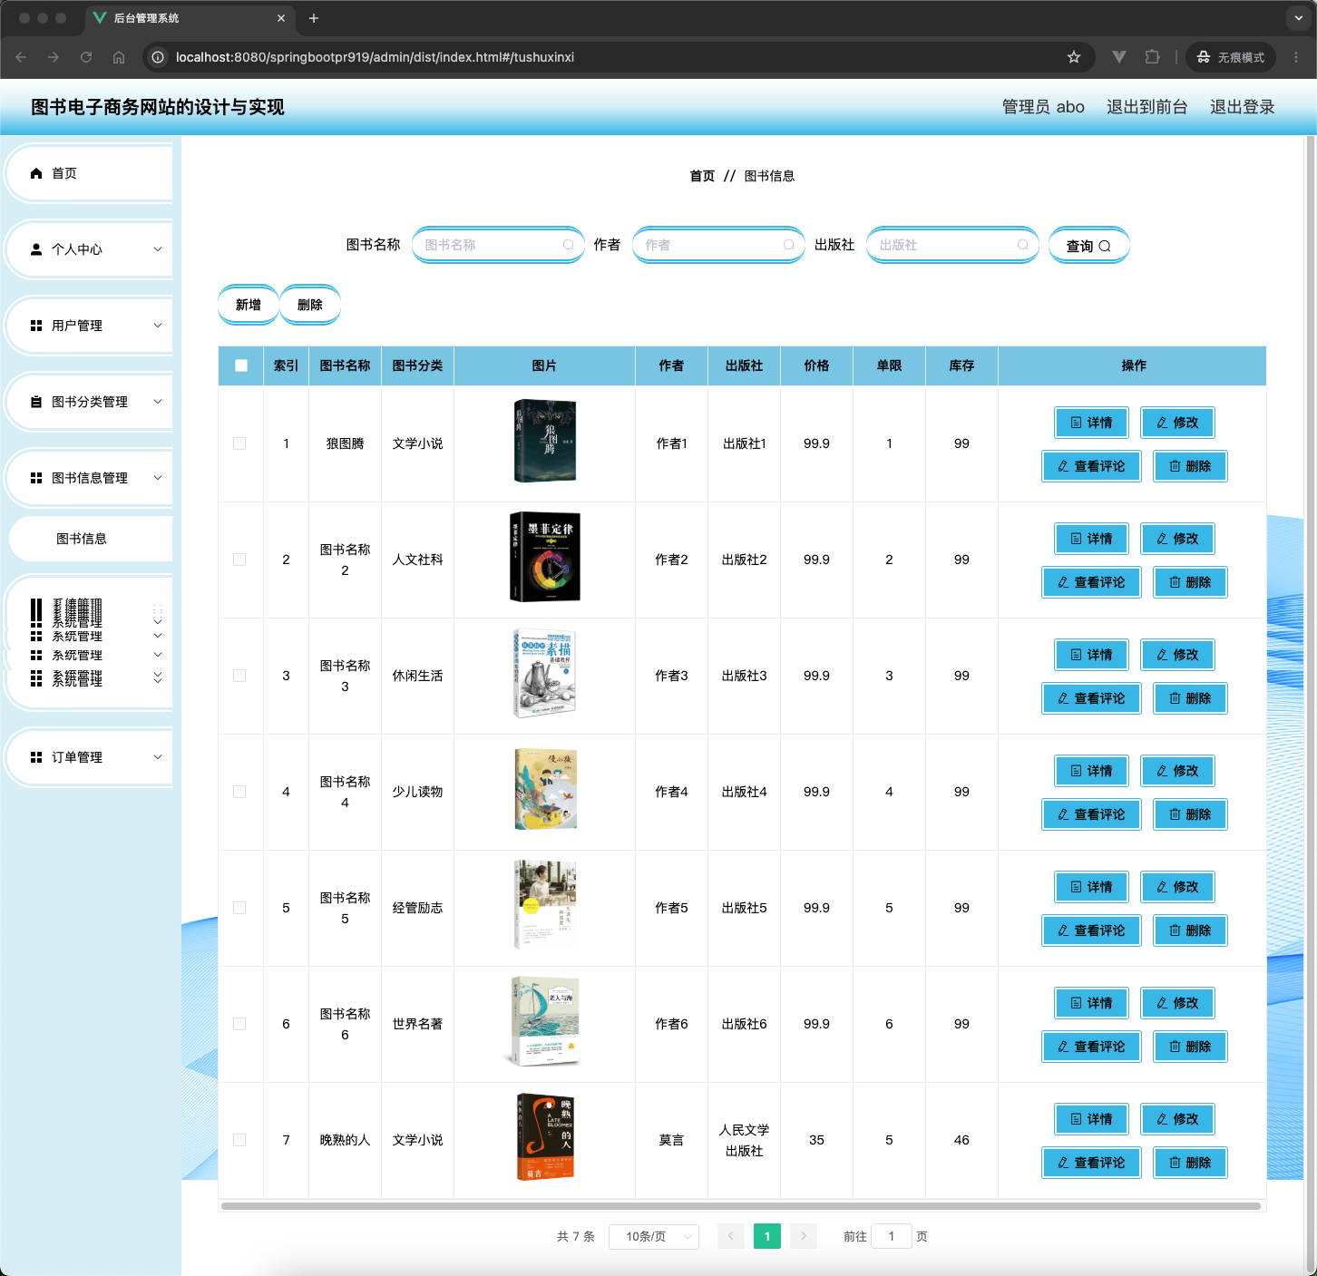Expand the 图书分类管理 sidebar menu
This screenshot has height=1276, width=1317.
pyautogui.click(x=91, y=402)
